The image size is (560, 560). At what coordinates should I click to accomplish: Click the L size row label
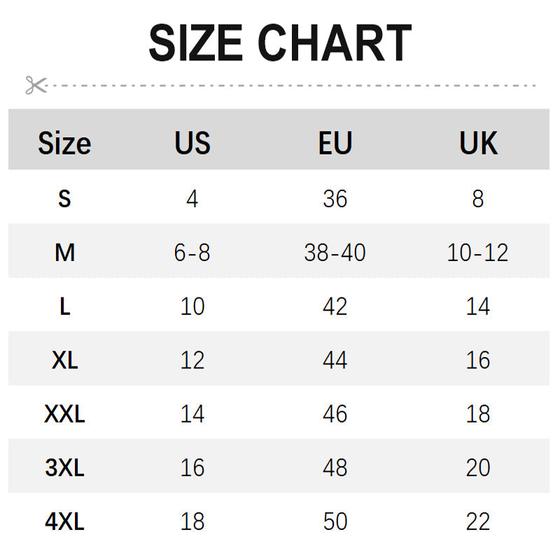tap(64, 307)
